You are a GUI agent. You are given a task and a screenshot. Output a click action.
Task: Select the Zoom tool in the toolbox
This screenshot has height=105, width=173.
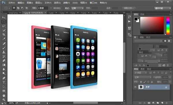point(4,100)
